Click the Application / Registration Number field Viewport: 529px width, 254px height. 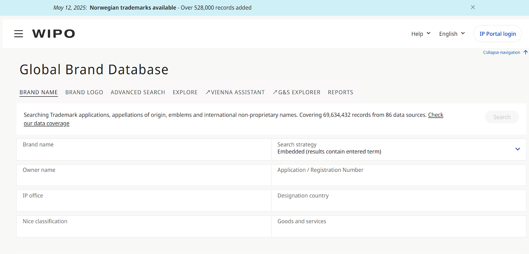399,175
